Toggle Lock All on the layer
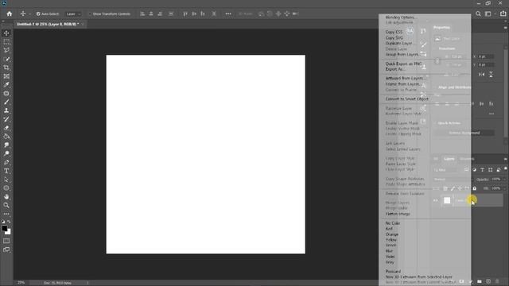The width and height of the screenshot is (509, 286). pyautogui.click(x=475, y=188)
